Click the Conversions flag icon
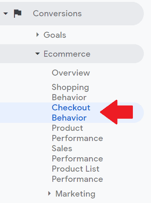Viewport: 151px width, 203px height. pyautogui.click(x=18, y=14)
